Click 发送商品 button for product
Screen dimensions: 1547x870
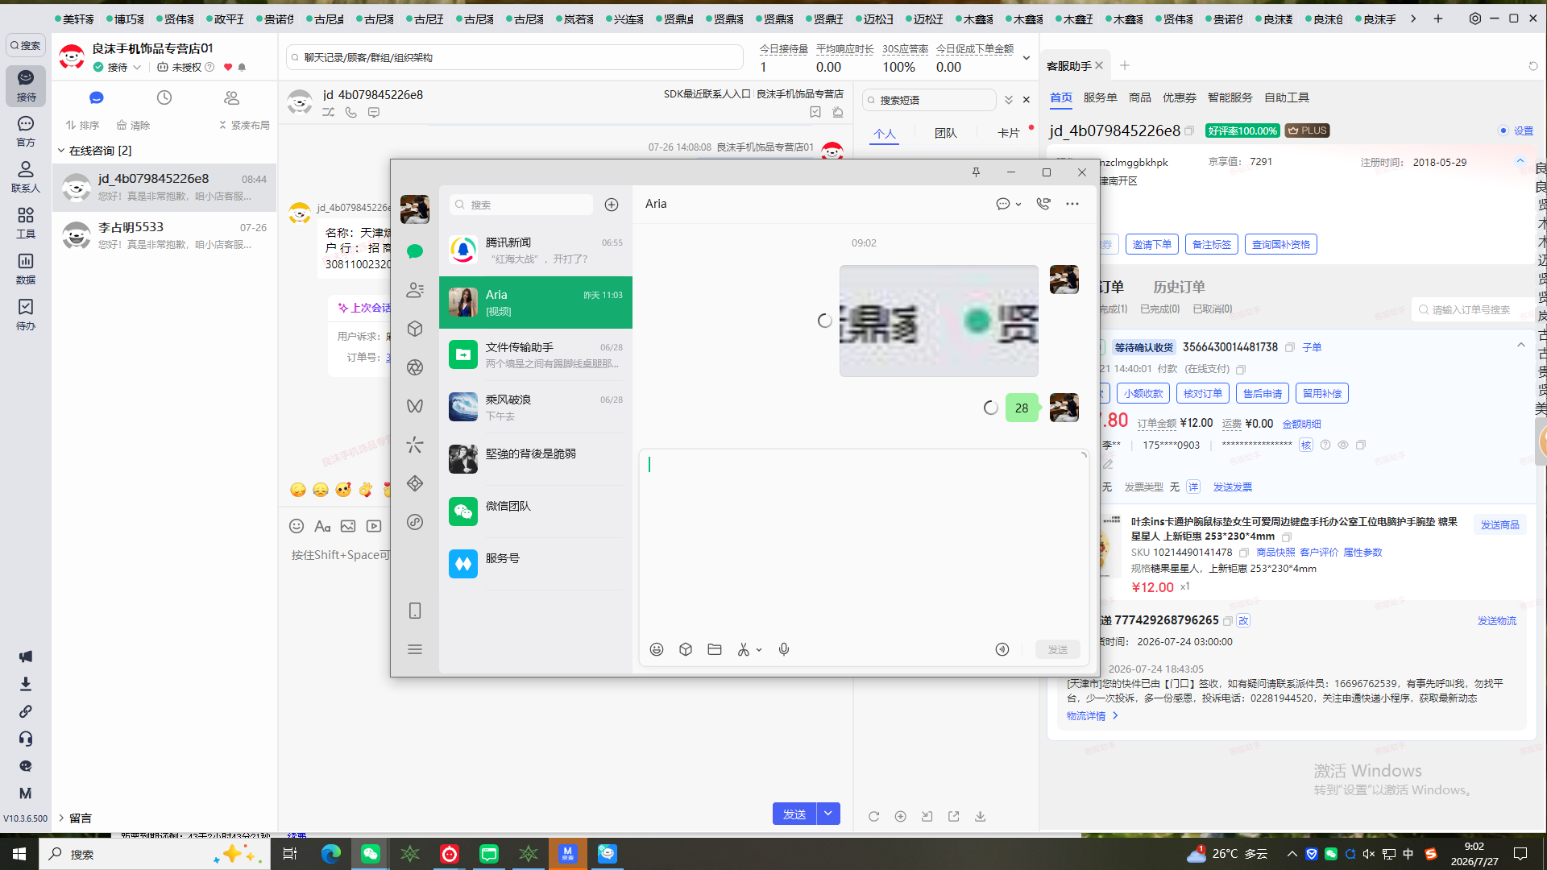(x=1500, y=524)
